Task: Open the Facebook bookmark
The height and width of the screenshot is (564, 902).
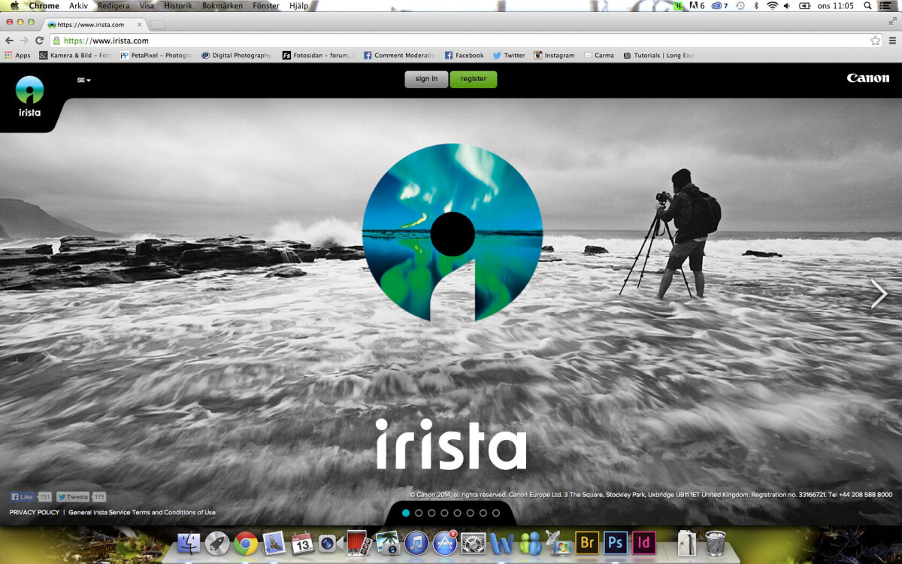Action: click(x=465, y=56)
